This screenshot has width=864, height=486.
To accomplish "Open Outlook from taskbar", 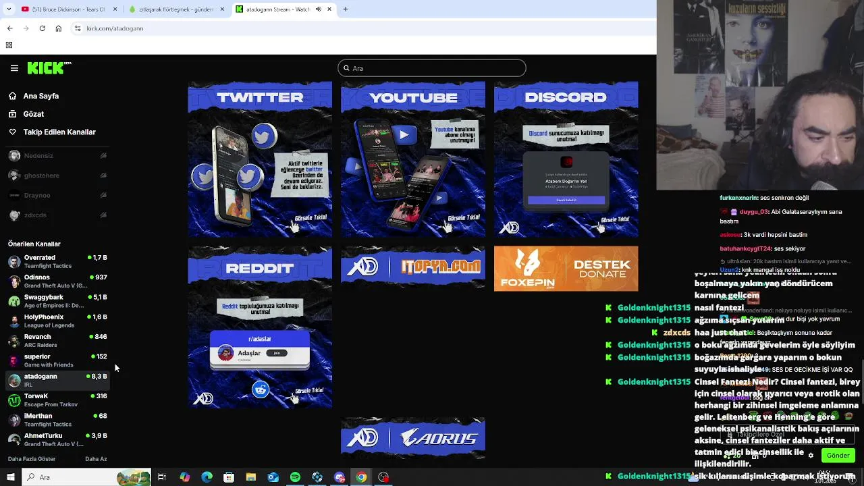I will 273,477.
